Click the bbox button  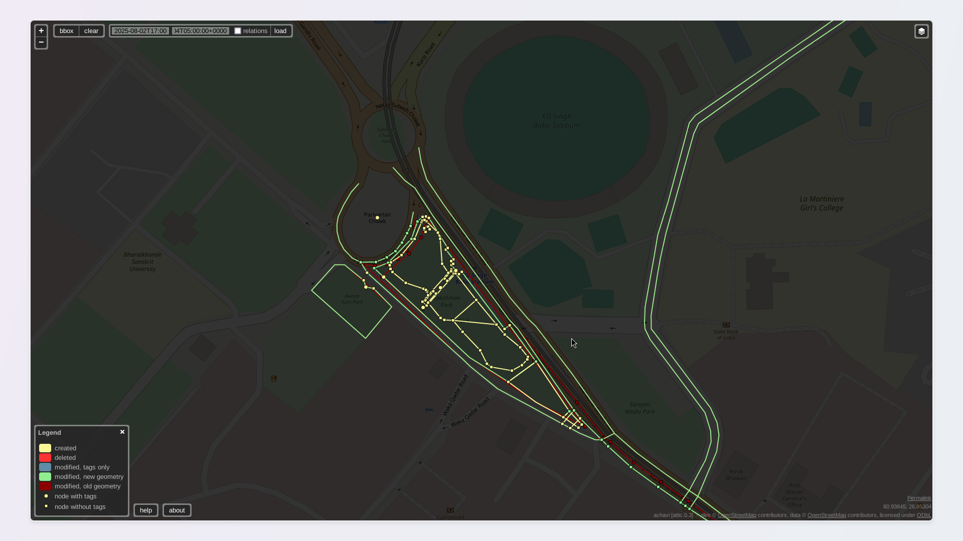67,31
